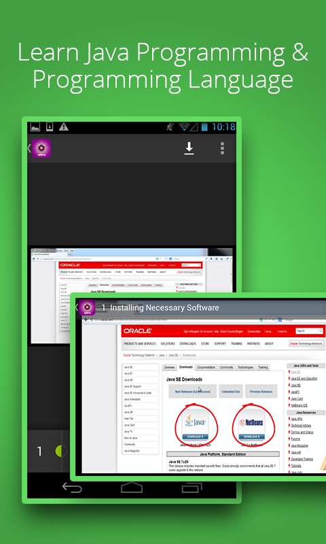Image resolution: width=326 pixels, height=544 pixels.
Task: Switch to the Documentation tab
Action: [x=206, y=367]
